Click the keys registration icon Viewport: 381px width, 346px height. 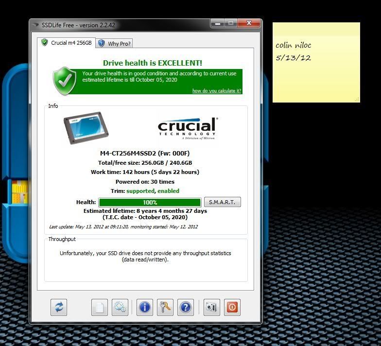point(165,307)
